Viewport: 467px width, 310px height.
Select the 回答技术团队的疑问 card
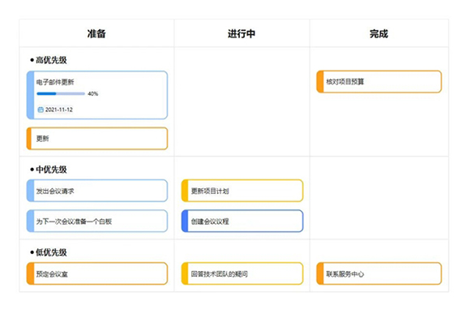coord(242,273)
